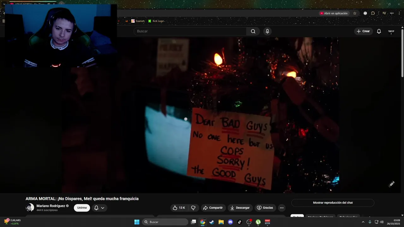Image resolution: width=404 pixels, height=227 pixels.
Task: Click the ARMA MORTAL video title text
Action: pos(82,199)
